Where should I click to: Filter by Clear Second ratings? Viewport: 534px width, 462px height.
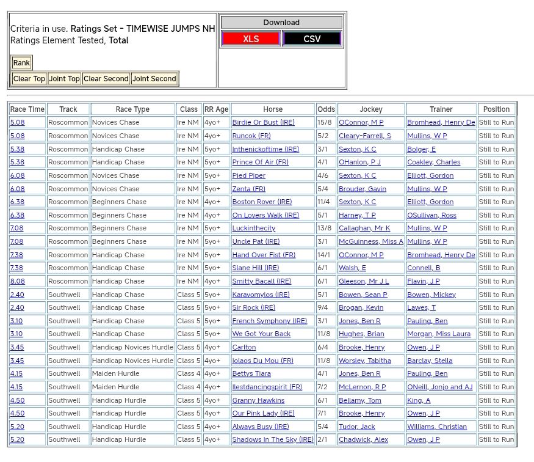(x=106, y=79)
